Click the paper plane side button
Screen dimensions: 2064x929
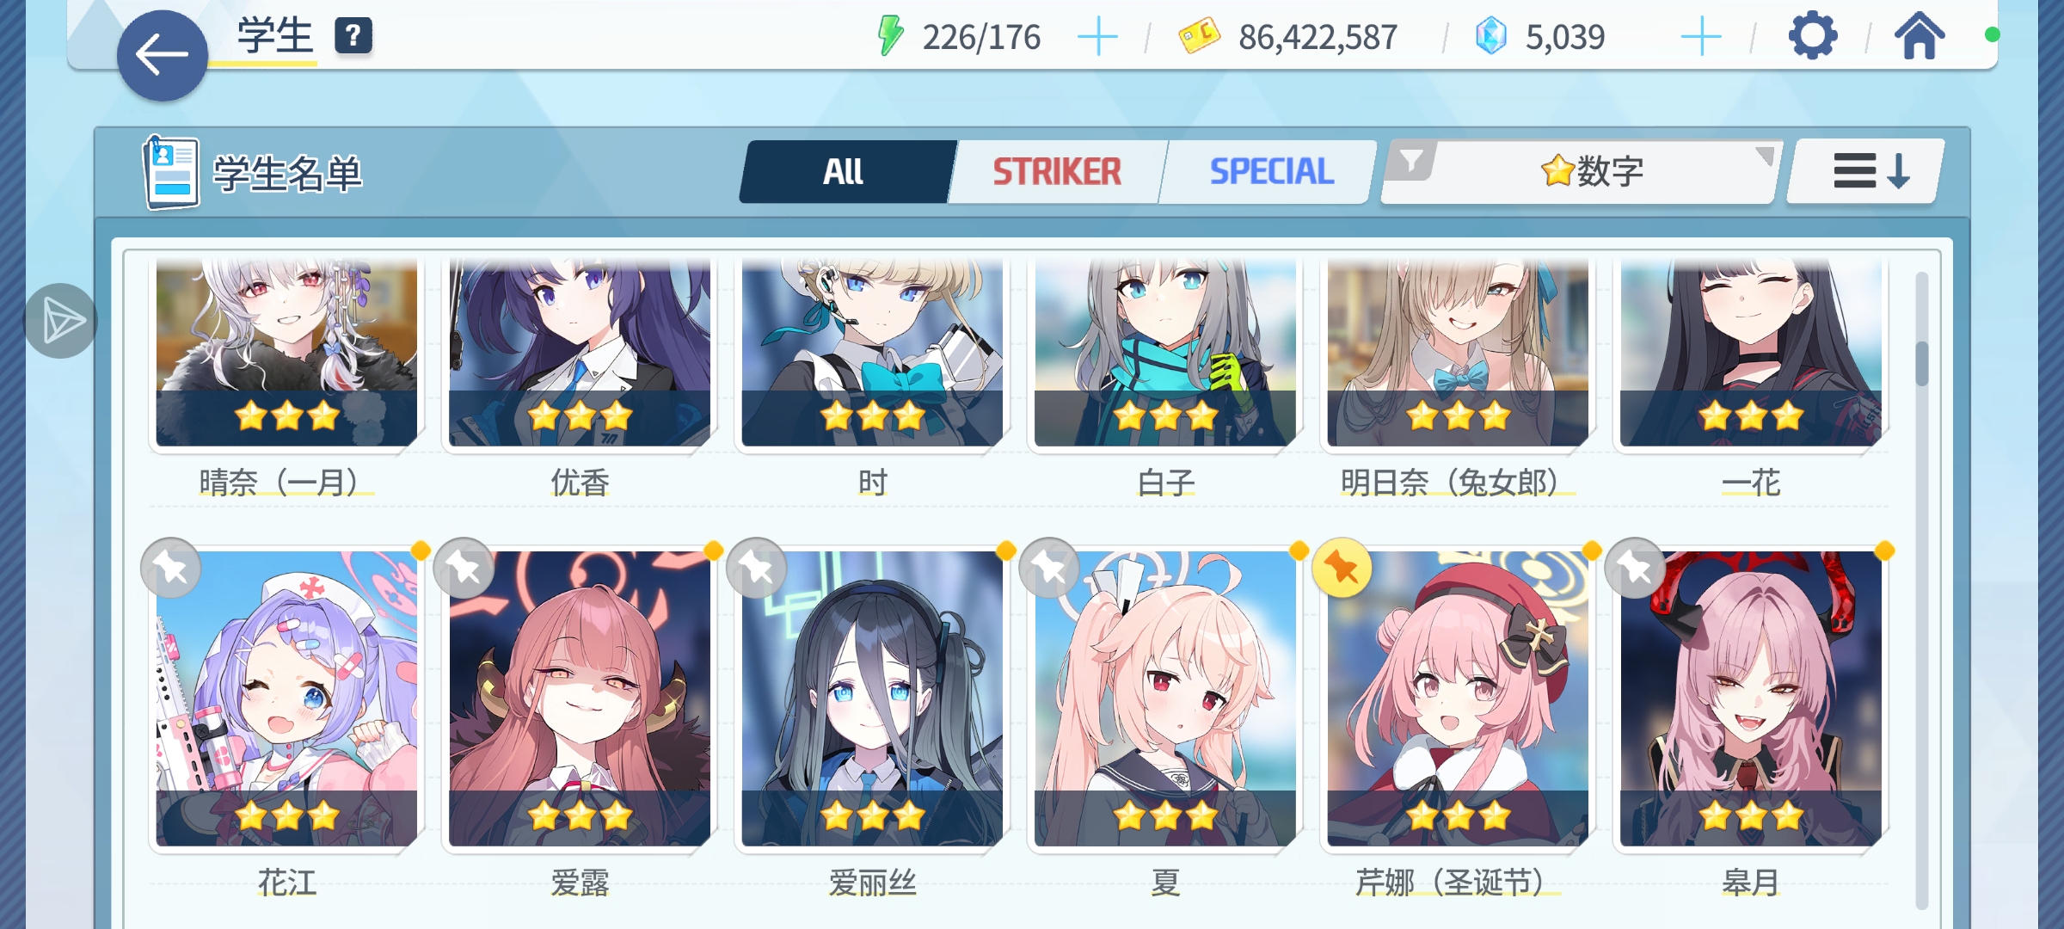[60, 321]
